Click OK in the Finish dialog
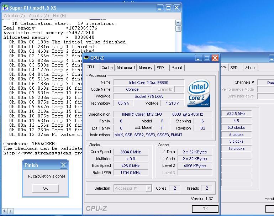The width and height of the screenshot is (274, 216). tap(46, 188)
